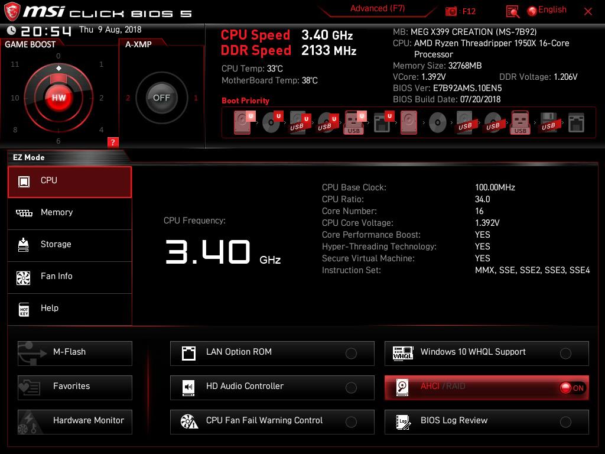Switch to Advanced (F7) mode
The height and width of the screenshot is (454, 605).
tap(378, 8)
